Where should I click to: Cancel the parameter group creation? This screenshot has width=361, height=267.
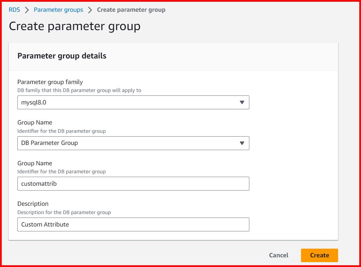(x=278, y=255)
